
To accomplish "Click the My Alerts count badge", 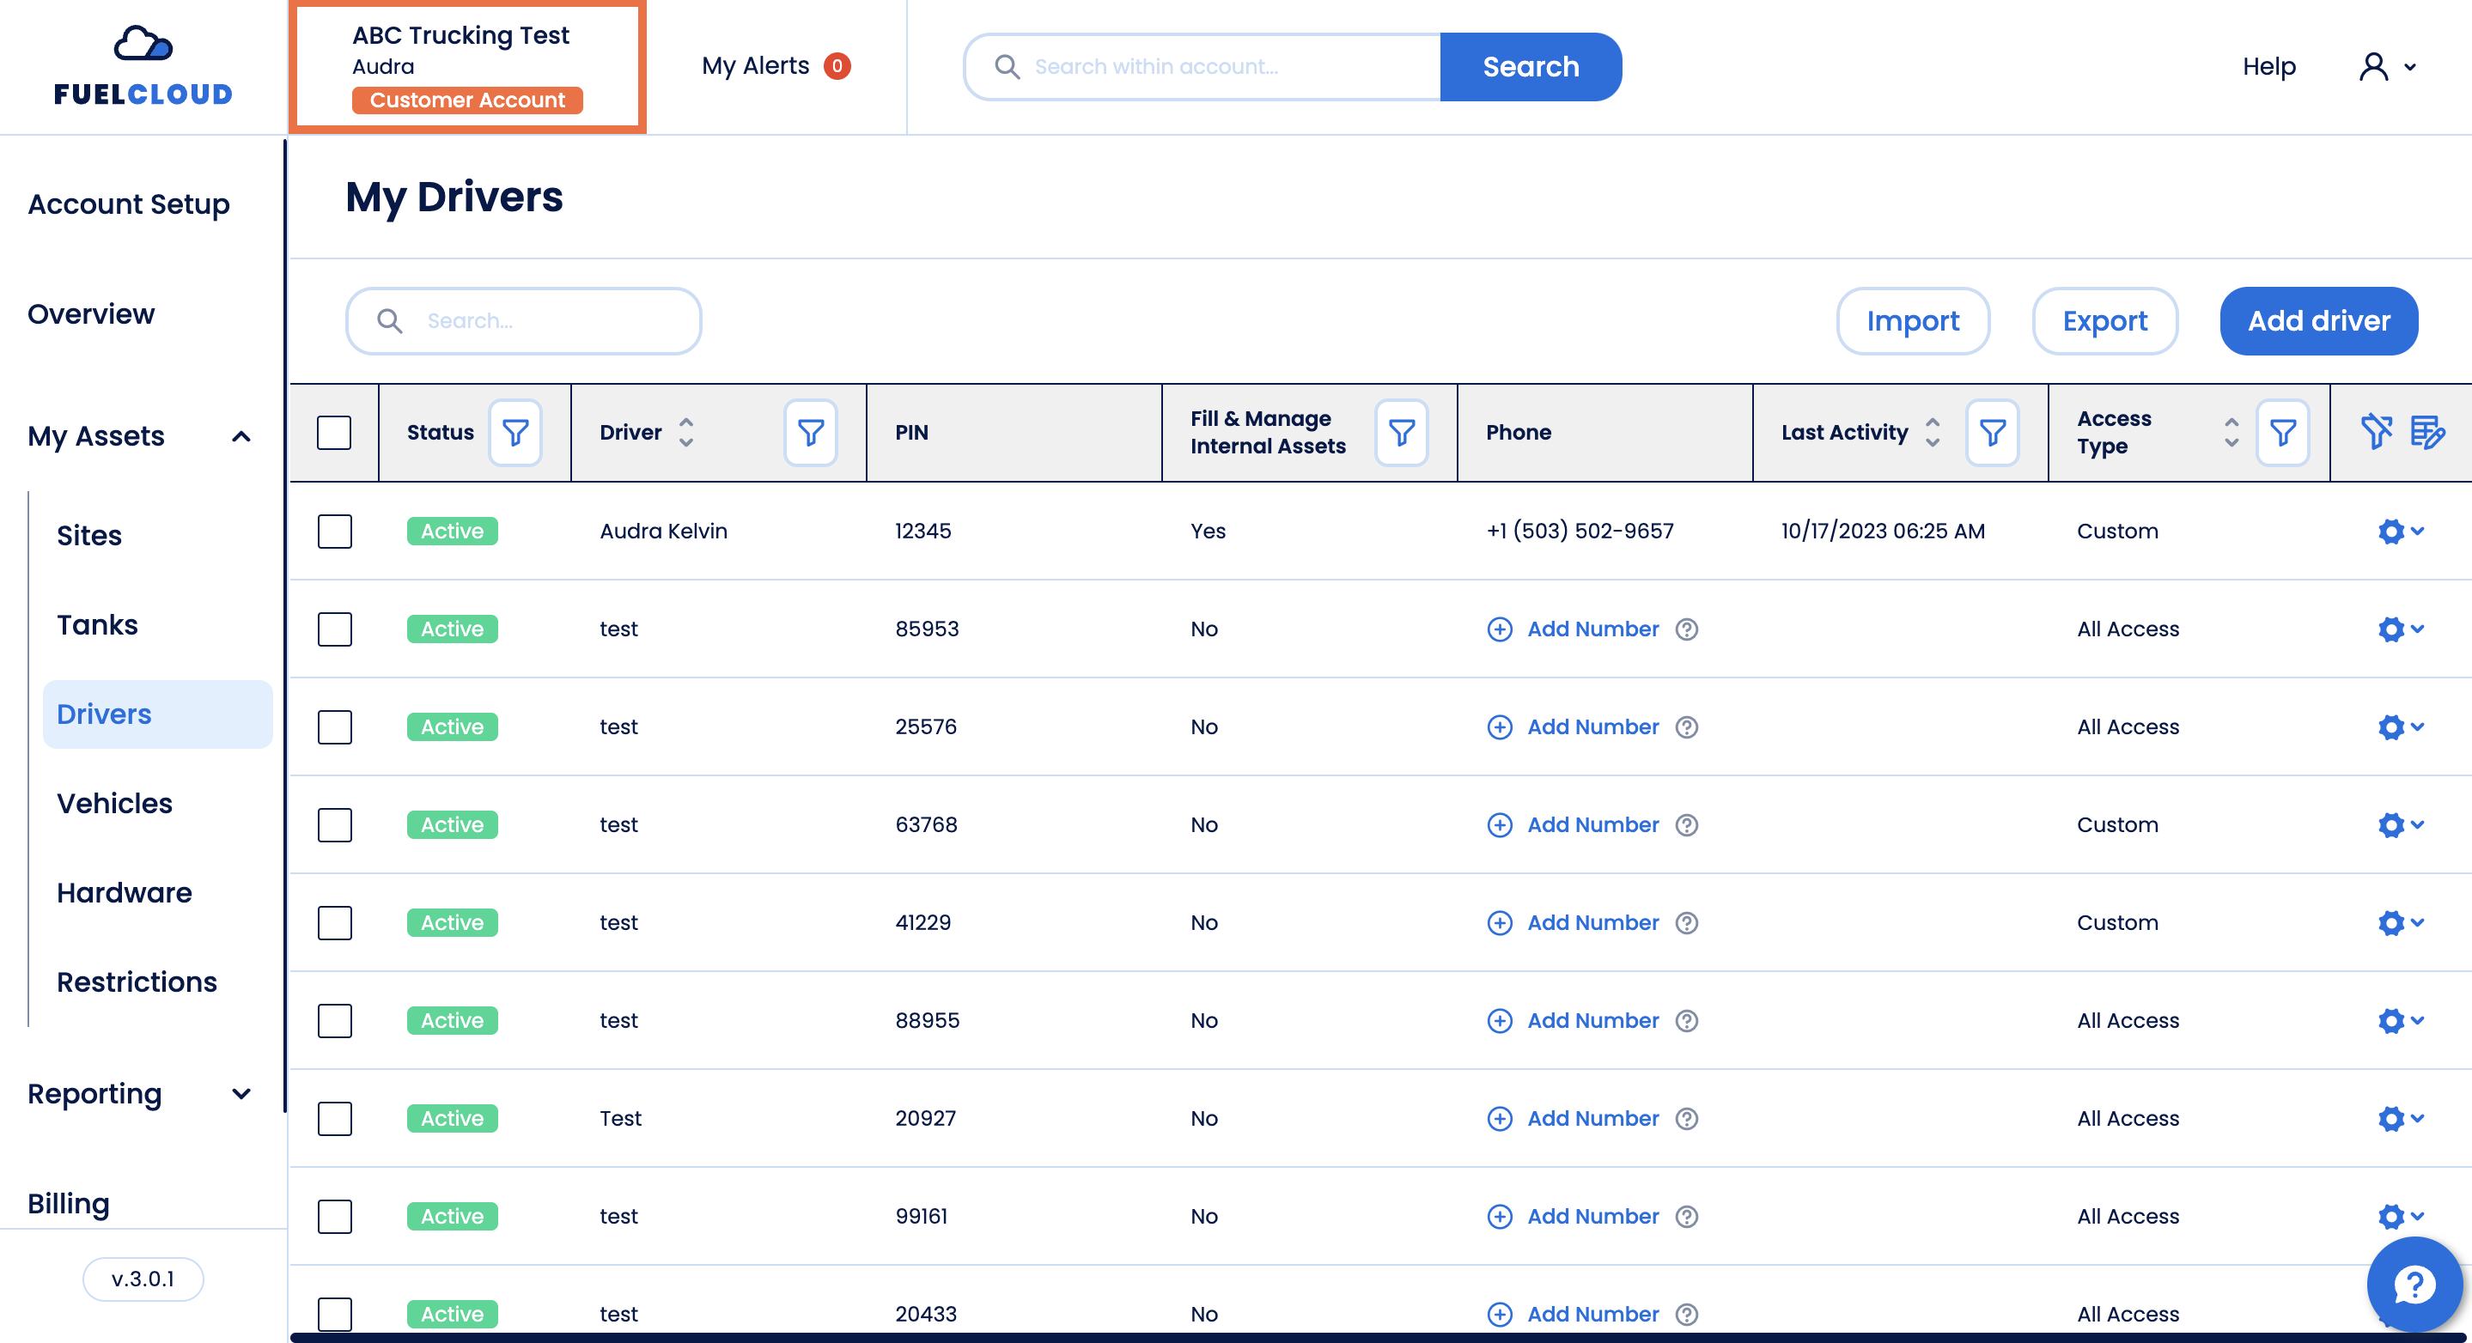I will pyautogui.click(x=837, y=66).
